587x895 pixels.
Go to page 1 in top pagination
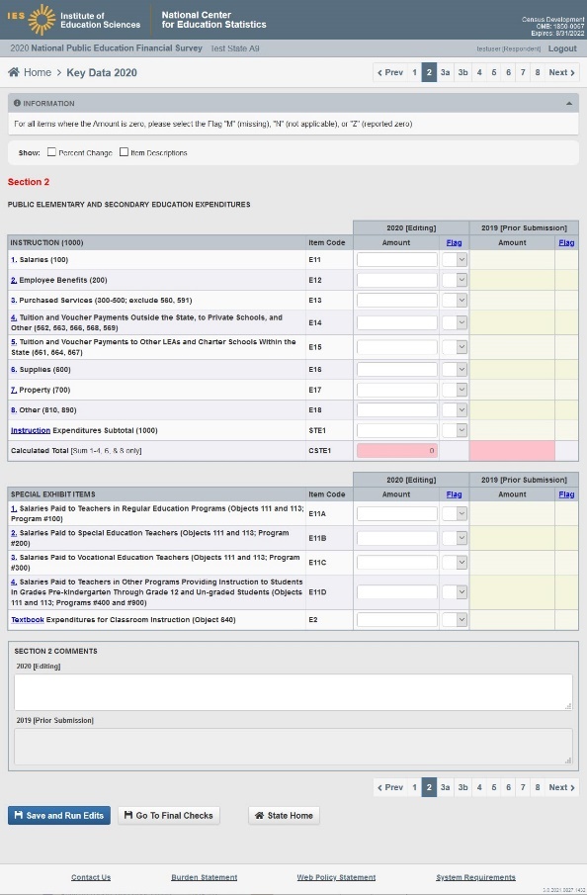(x=415, y=72)
